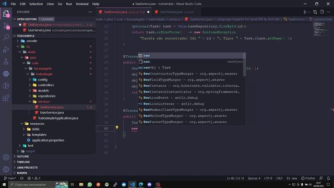Open the Help menu
The width and height of the screenshot is (334, 188).
coord(96,4)
